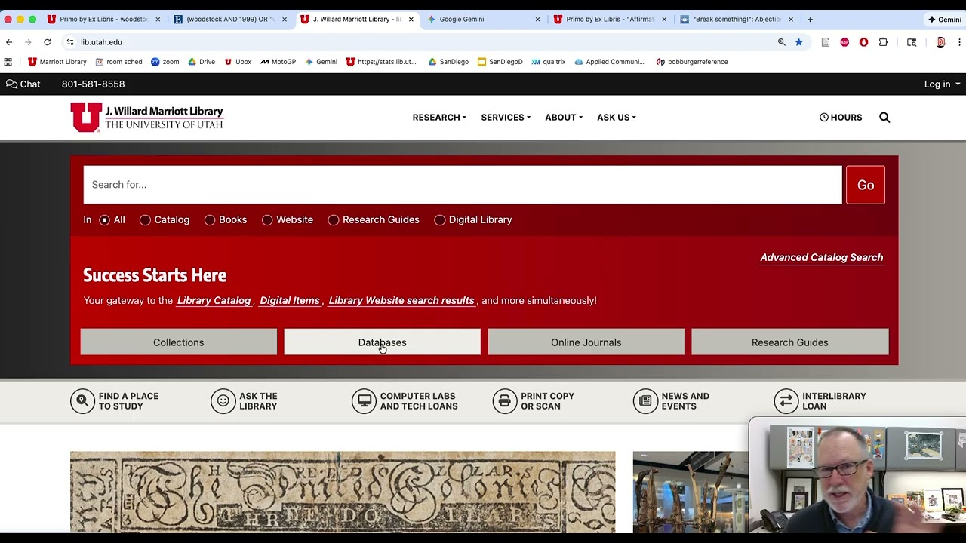Switch to the Google Gemini tab
966x543 pixels.
tap(483, 19)
